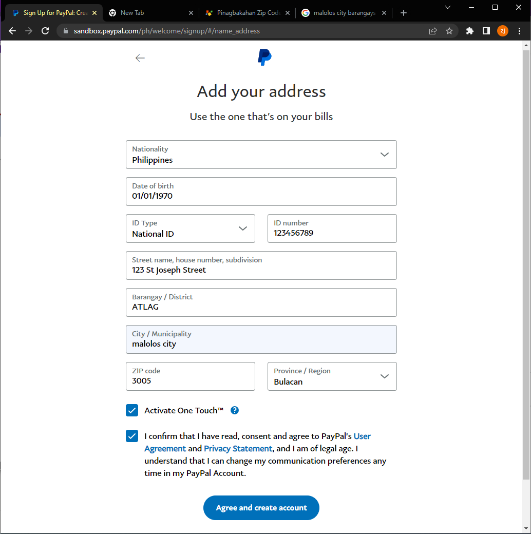The height and width of the screenshot is (534, 531).
Task: Open the Province / Region dropdown
Action: [x=384, y=376]
